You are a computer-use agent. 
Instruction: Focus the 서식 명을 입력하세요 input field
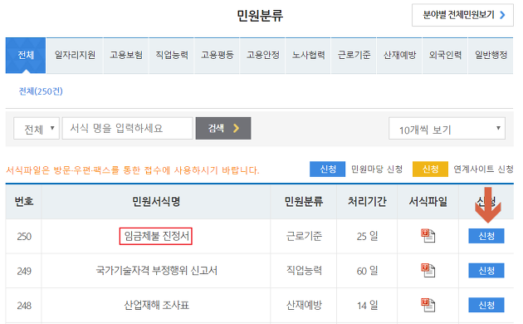127,128
